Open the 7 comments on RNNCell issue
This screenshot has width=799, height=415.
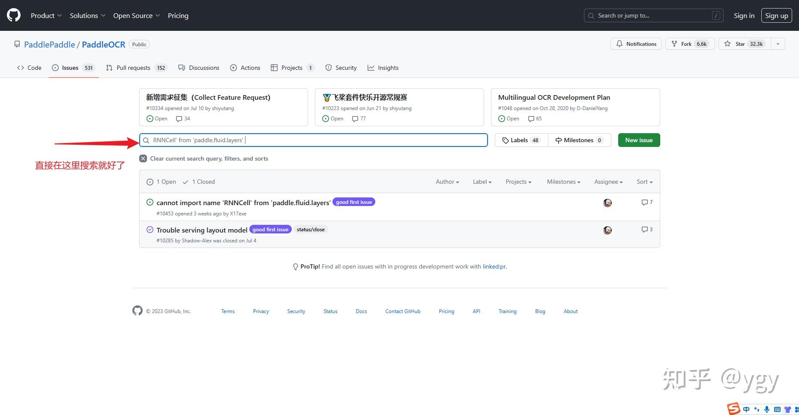coord(647,202)
